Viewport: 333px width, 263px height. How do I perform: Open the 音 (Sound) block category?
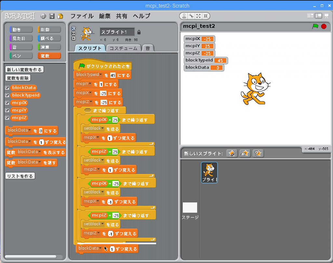[x=21, y=47]
